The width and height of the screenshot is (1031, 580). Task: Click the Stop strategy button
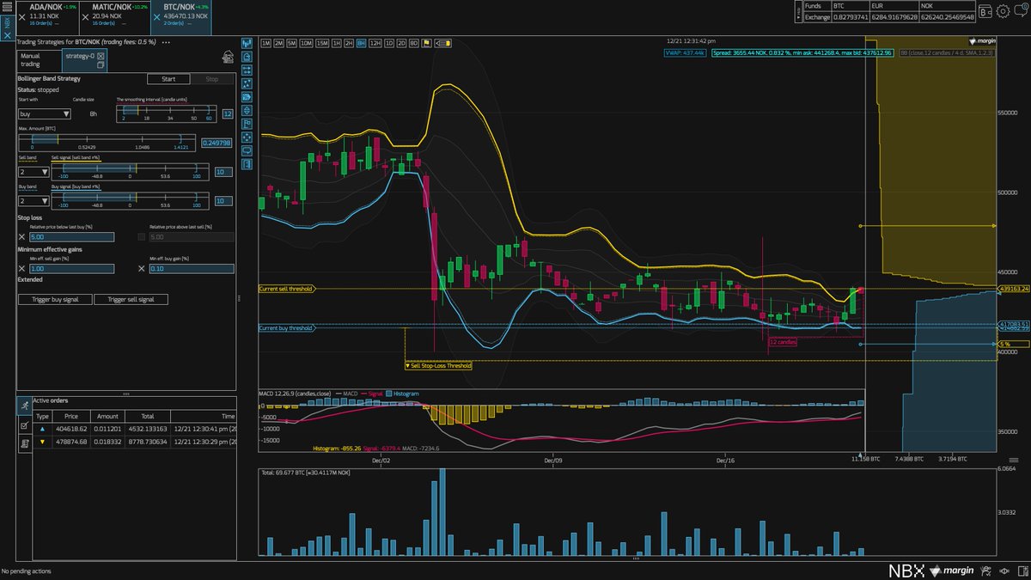[211, 79]
